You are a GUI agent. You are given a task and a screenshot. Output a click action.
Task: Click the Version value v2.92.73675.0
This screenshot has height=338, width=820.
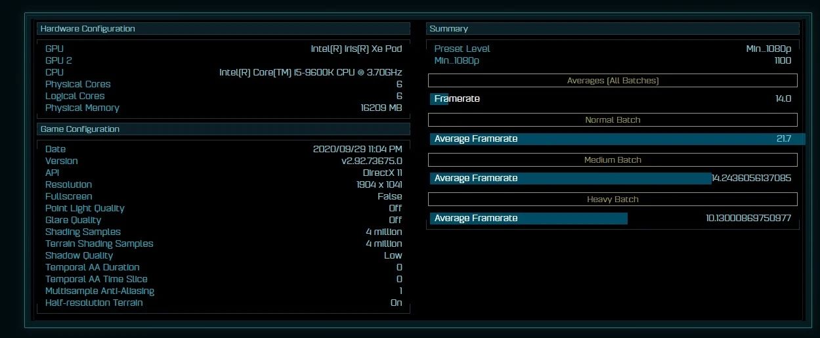click(x=372, y=161)
